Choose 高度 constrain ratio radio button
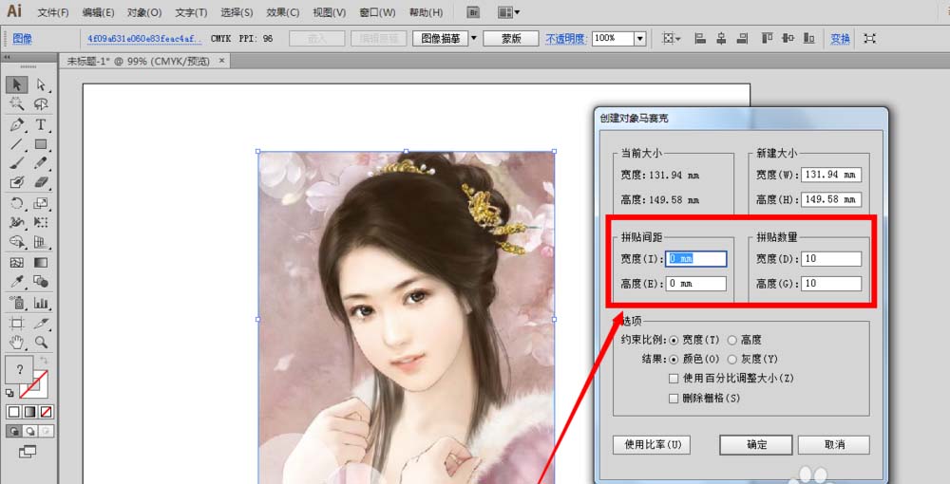Image resolution: width=950 pixels, height=484 pixels. (731, 340)
